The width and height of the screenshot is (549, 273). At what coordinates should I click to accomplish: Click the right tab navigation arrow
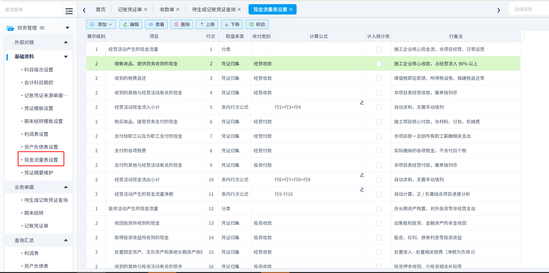click(x=499, y=10)
